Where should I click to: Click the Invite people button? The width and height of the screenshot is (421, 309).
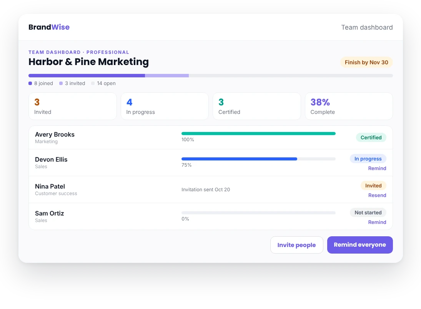tap(296, 245)
